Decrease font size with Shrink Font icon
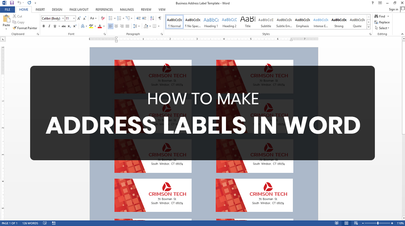The image size is (405, 226). (84, 18)
